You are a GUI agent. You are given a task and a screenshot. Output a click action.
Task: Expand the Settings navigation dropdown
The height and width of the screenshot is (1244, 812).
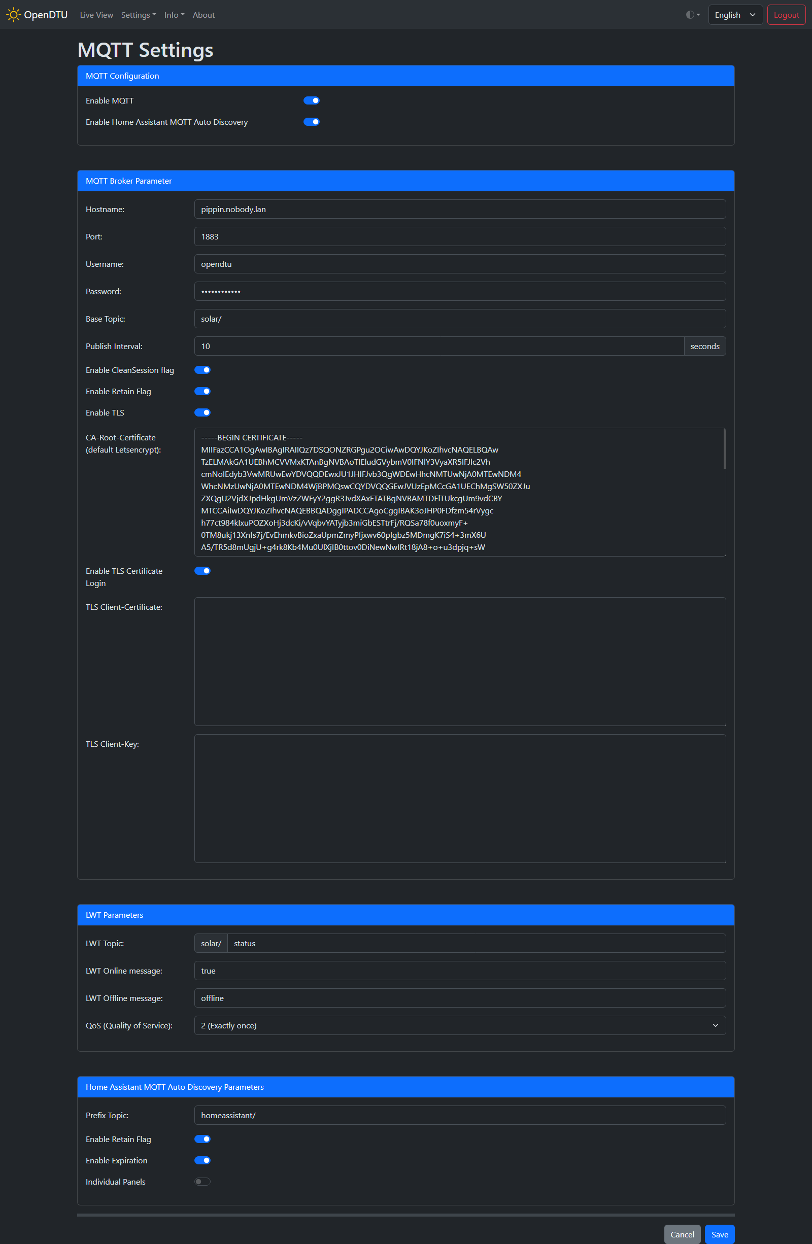pos(139,15)
